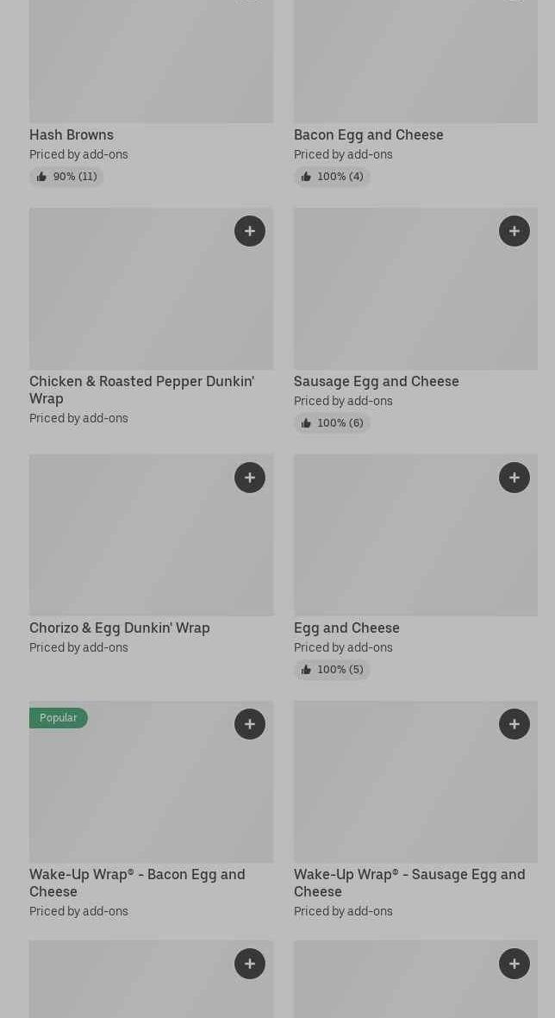Open Bacon Egg and Cheese item title
This screenshot has width=555, height=1018.
coord(368,134)
